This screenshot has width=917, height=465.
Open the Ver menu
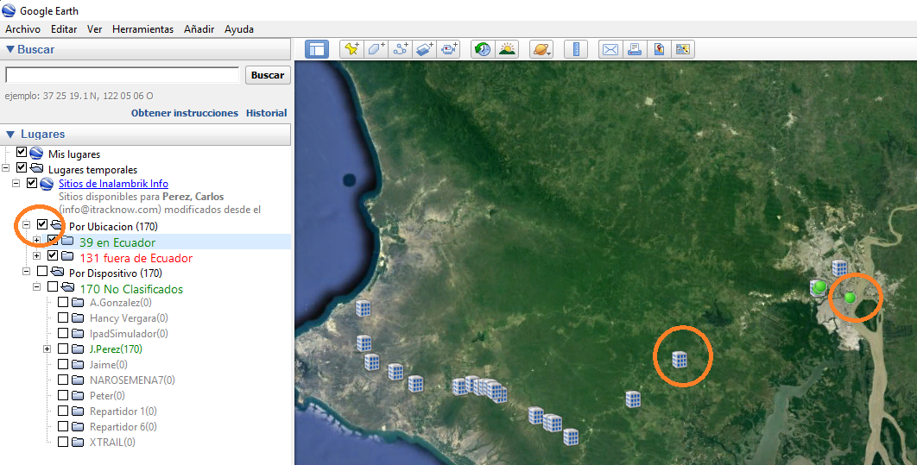pyautogui.click(x=95, y=29)
